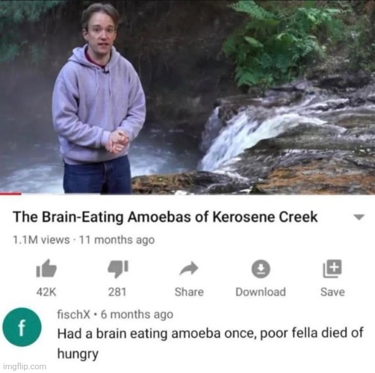Tap the Share arrow icon
This screenshot has width=375, height=373.
[189, 268]
